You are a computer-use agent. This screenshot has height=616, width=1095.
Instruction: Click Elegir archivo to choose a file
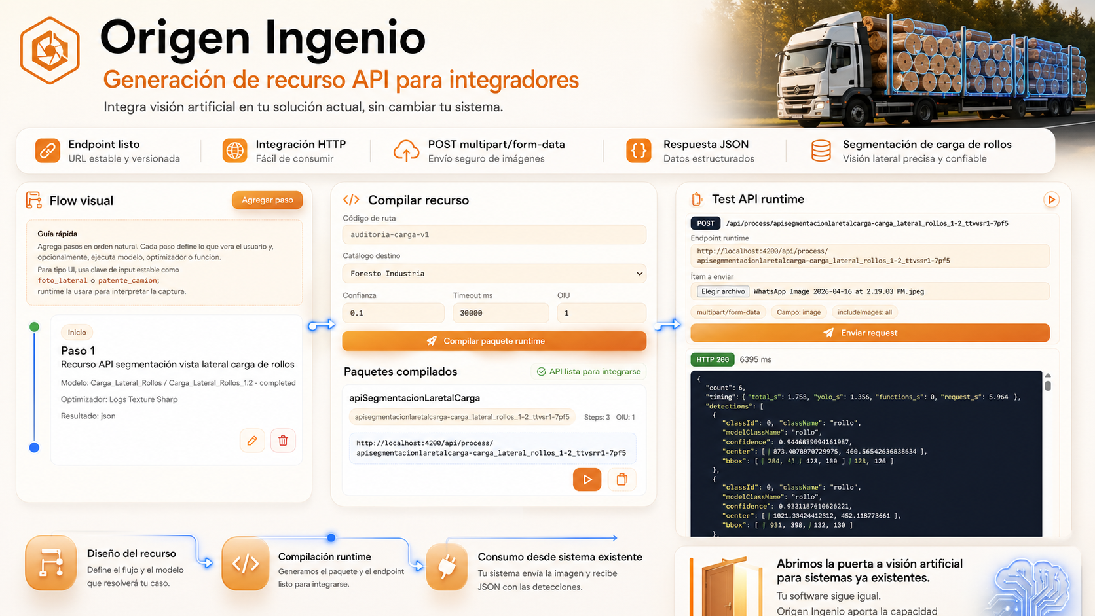click(723, 291)
